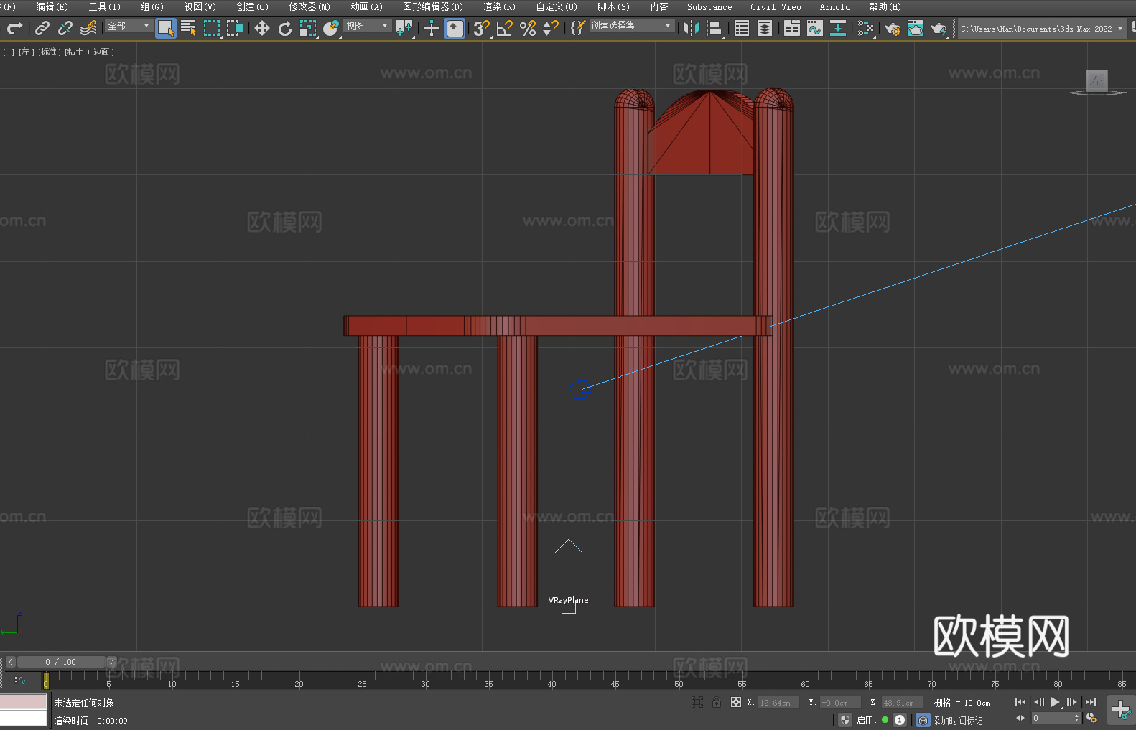Go to start frame button
This screenshot has height=730, width=1136.
pyautogui.click(x=1020, y=702)
